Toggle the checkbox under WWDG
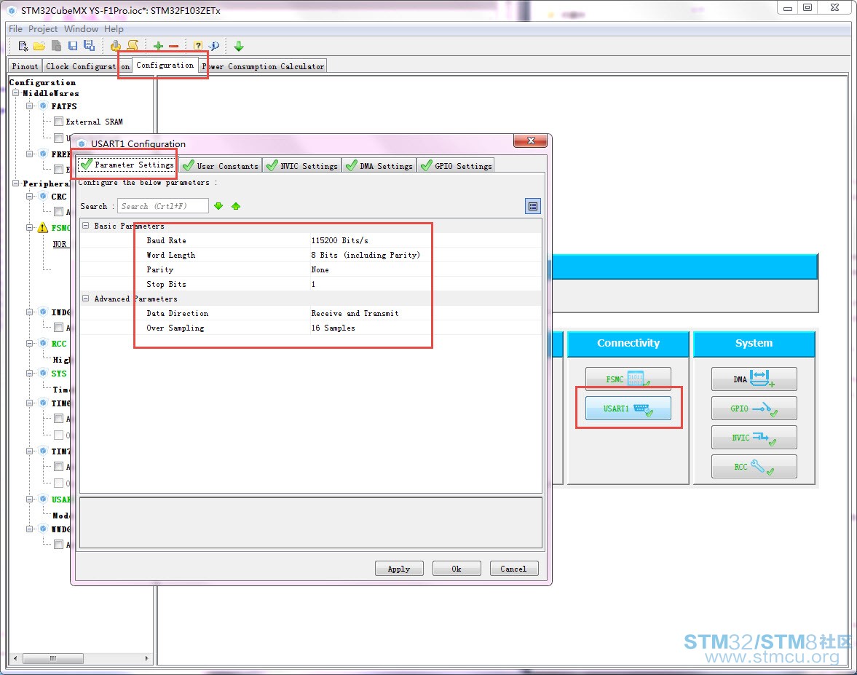This screenshot has width=857, height=675. point(58,545)
